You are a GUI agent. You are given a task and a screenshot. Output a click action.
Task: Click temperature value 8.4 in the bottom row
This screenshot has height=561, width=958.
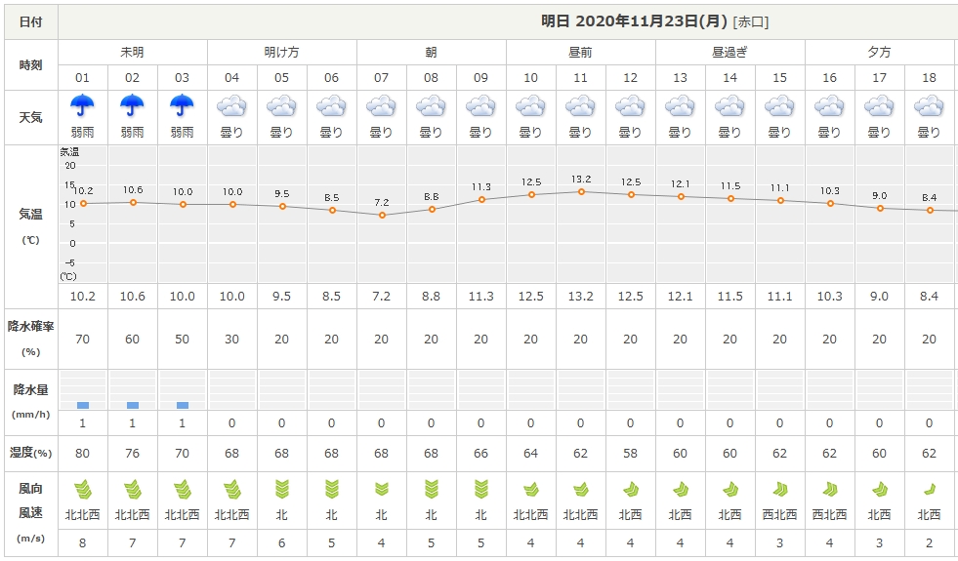(929, 297)
